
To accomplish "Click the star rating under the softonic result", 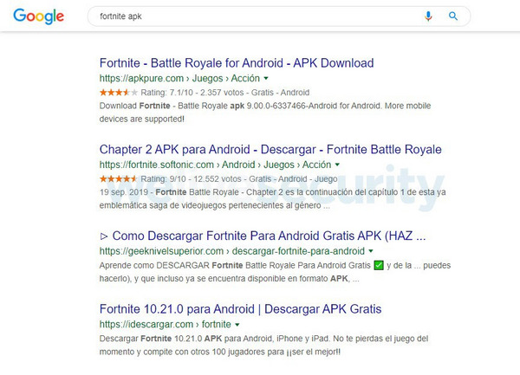I will coord(114,178).
